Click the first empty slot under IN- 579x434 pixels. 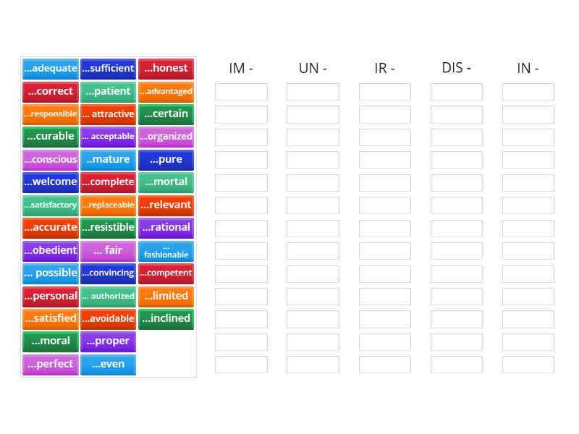pos(528,92)
